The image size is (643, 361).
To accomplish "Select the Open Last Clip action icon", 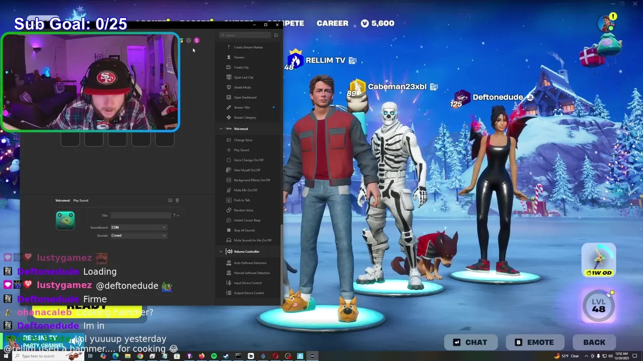I will point(229,77).
